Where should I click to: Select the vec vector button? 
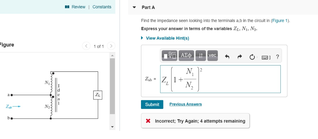point(212,56)
